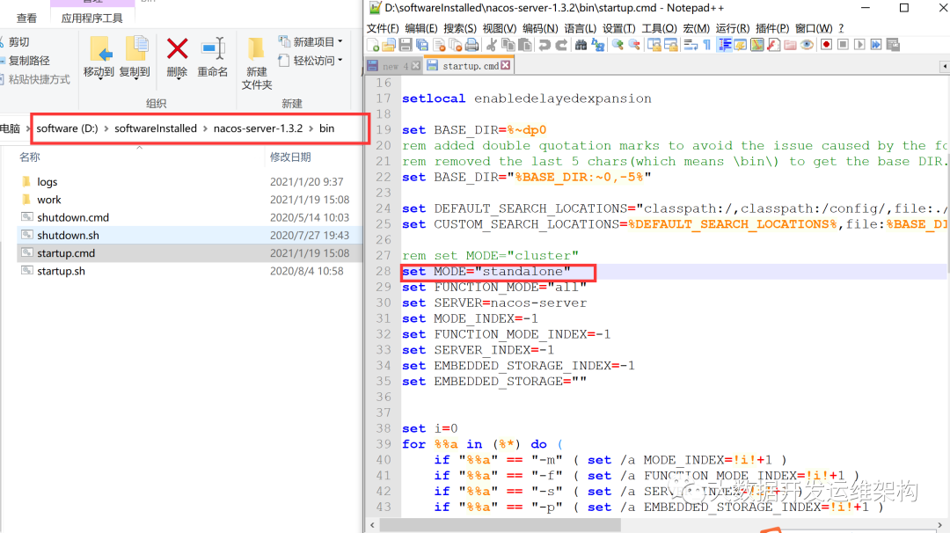Sort files by 修改日期 column header
The height and width of the screenshot is (533, 950).
(290, 157)
